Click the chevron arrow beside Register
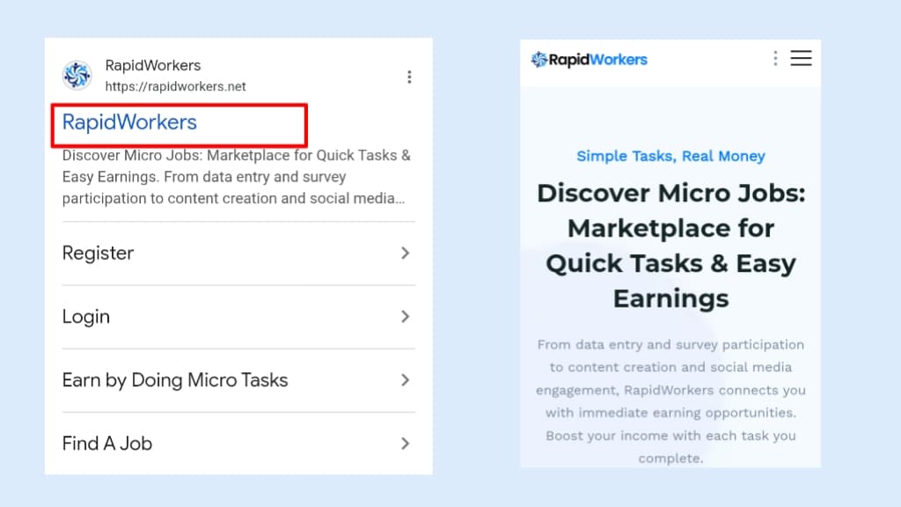This screenshot has width=901, height=507. (x=405, y=253)
